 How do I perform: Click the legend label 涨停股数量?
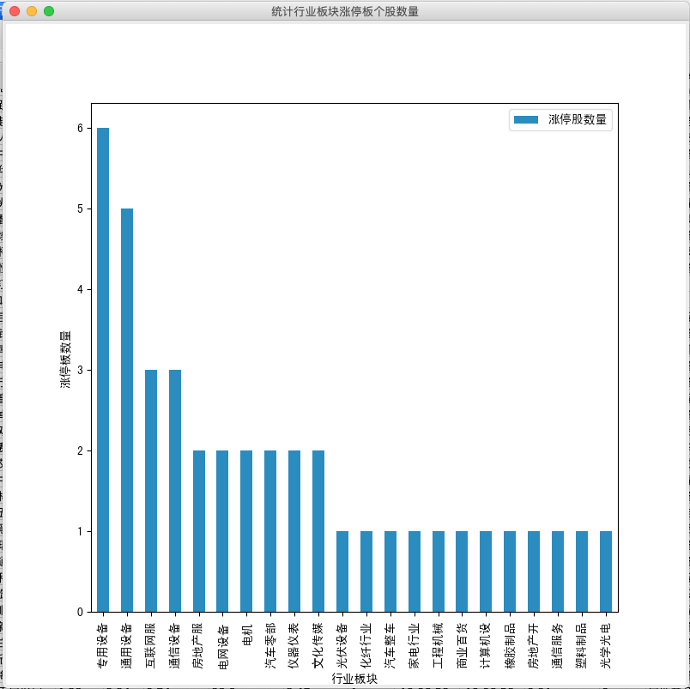click(578, 119)
